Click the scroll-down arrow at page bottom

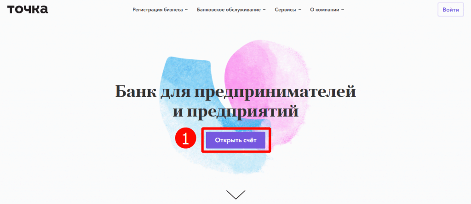(235, 194)
